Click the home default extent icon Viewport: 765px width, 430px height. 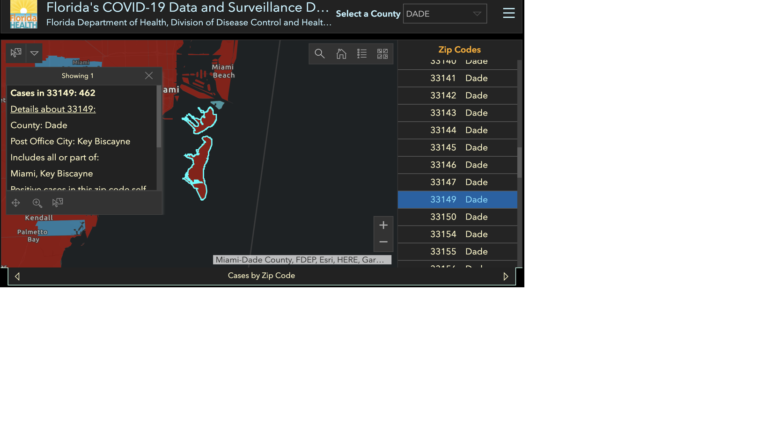[341, 54]
